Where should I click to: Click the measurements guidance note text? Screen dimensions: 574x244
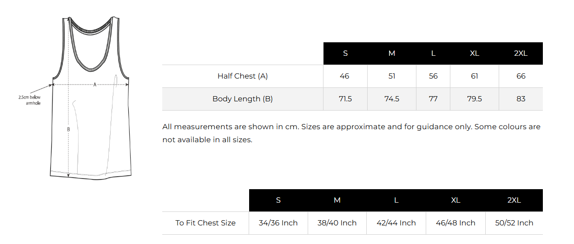click(351, 133)
